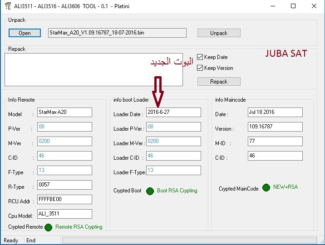The height and width of the screenshot is (245, 325).
Task: Click the Maincode Date field Jul 18 2016
Action: coord(275,112)
